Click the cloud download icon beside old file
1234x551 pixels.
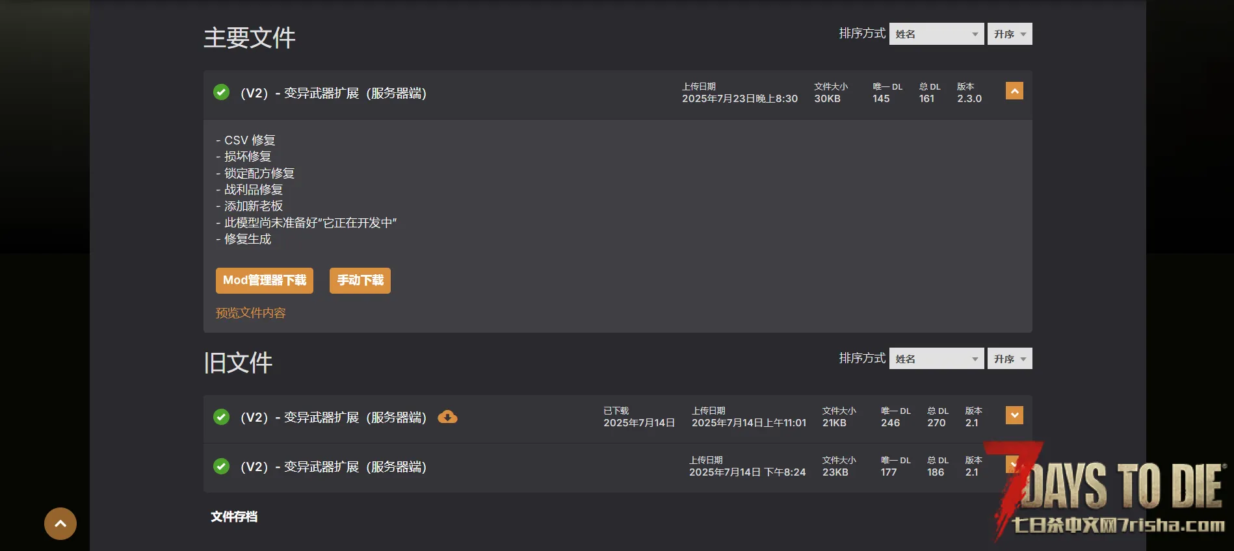point(447,417)
